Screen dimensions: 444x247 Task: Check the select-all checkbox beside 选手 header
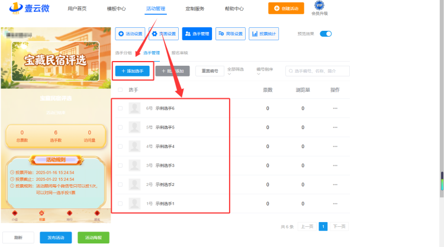(120, 90)
